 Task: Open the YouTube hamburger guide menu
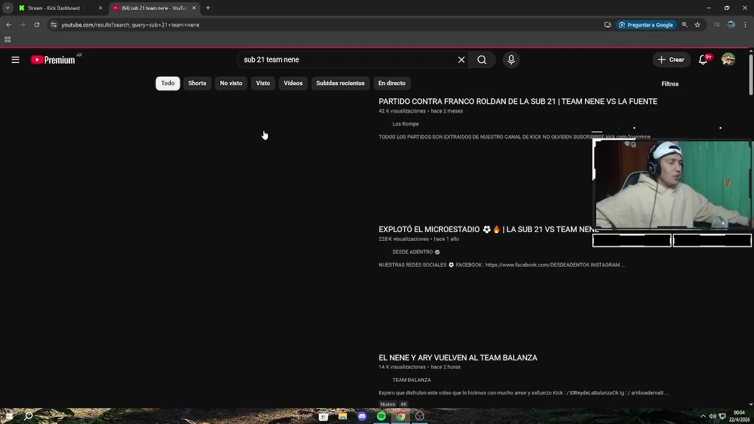tap(15, 59)
